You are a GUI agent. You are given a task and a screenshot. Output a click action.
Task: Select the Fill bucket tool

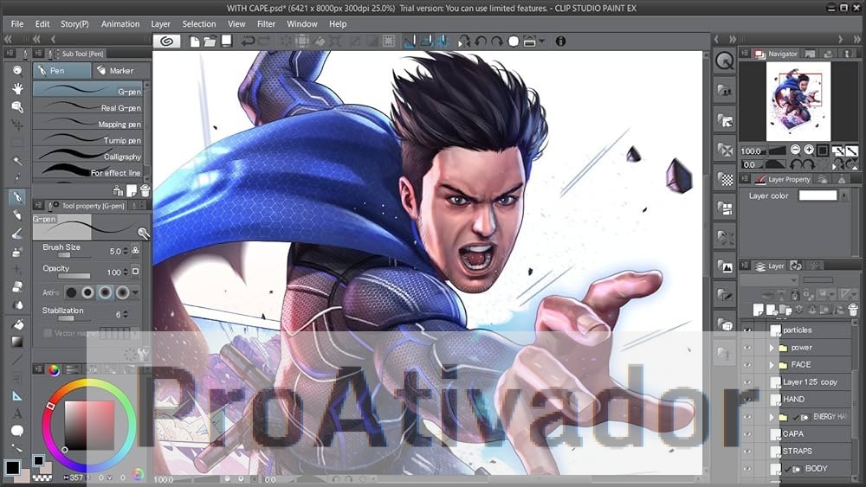[17, 324]
